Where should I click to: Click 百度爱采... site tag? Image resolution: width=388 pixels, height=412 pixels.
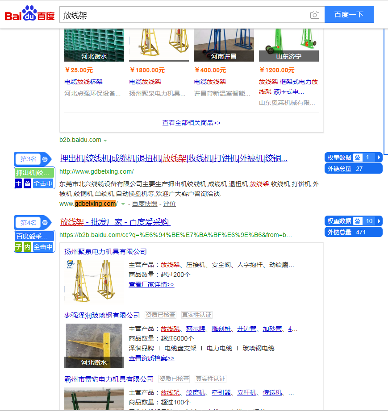tap(34, 236)
